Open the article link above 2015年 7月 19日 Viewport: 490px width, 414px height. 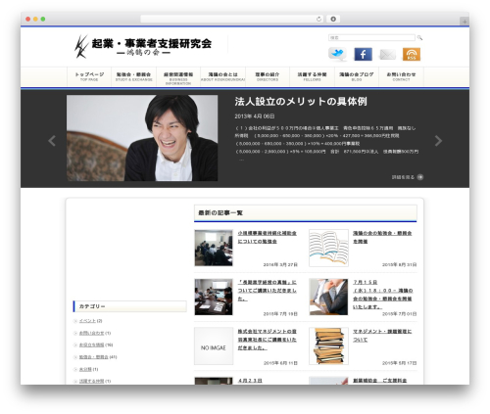[267, 291]
